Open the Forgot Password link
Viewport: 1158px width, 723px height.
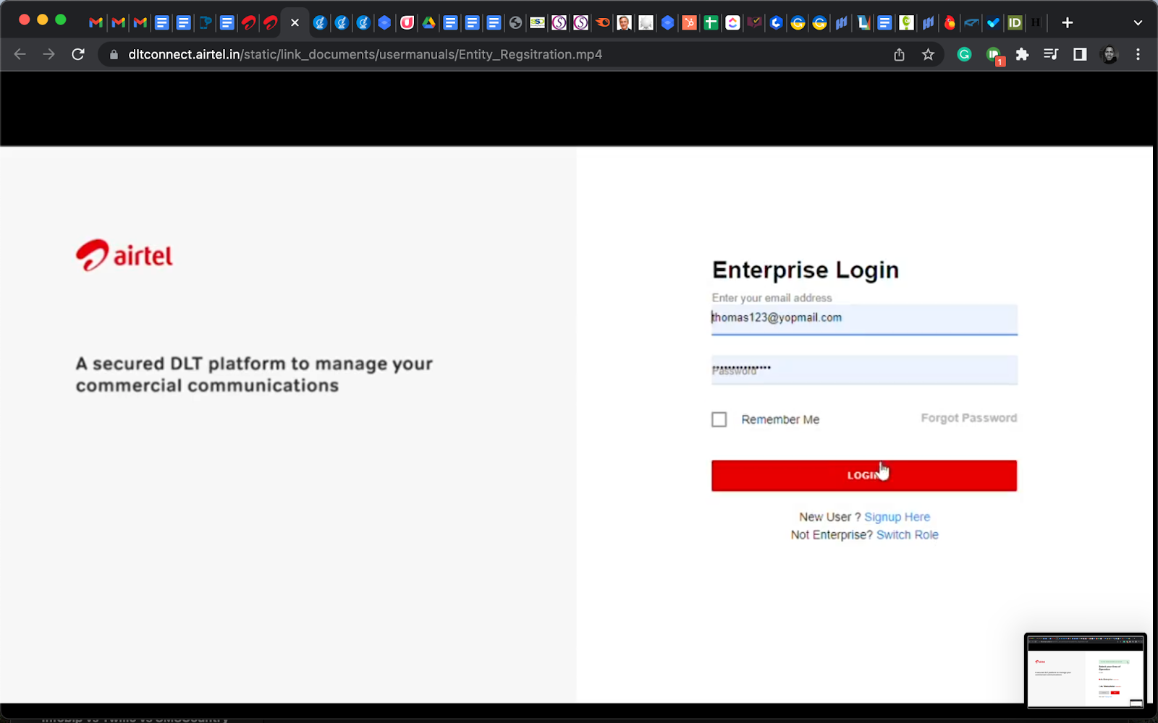click(x=968, y=418)
